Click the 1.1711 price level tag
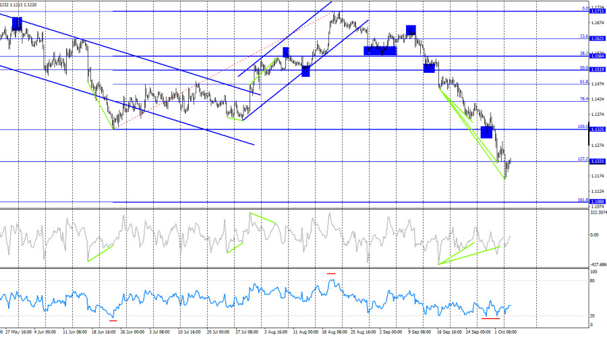607x337 pixels. [x=597, y=11]
